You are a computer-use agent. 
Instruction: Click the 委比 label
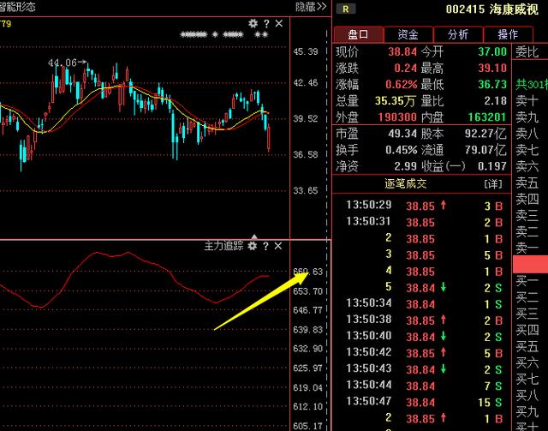tap(527, 52)
